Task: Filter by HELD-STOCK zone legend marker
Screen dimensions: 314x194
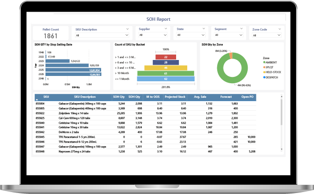Action: [x=264, y=72]
